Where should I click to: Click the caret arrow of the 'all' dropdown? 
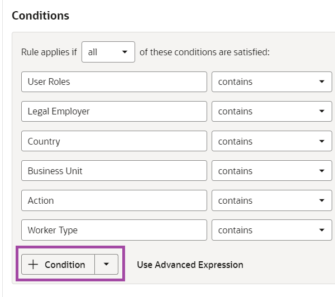[124, 52]
